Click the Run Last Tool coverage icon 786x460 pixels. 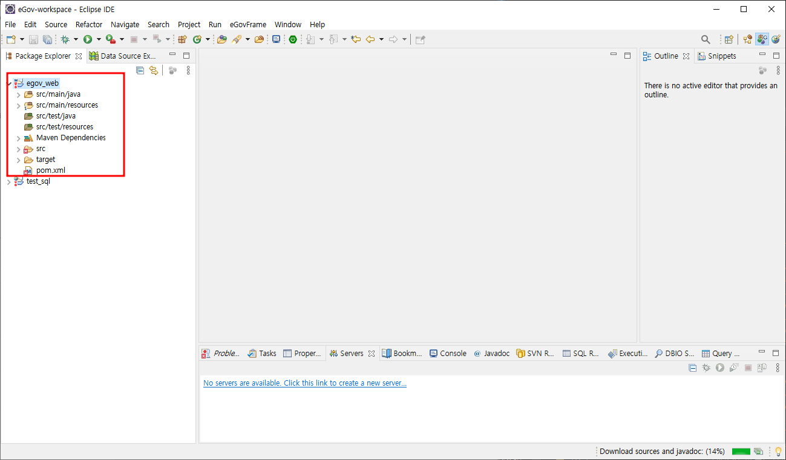[111, 39]
